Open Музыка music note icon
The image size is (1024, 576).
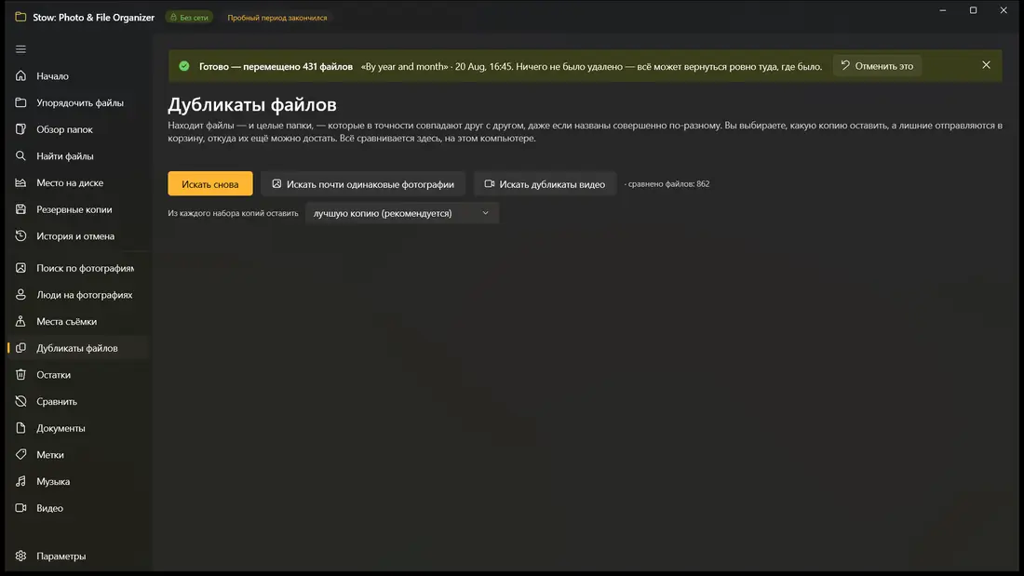coord(20,481)
